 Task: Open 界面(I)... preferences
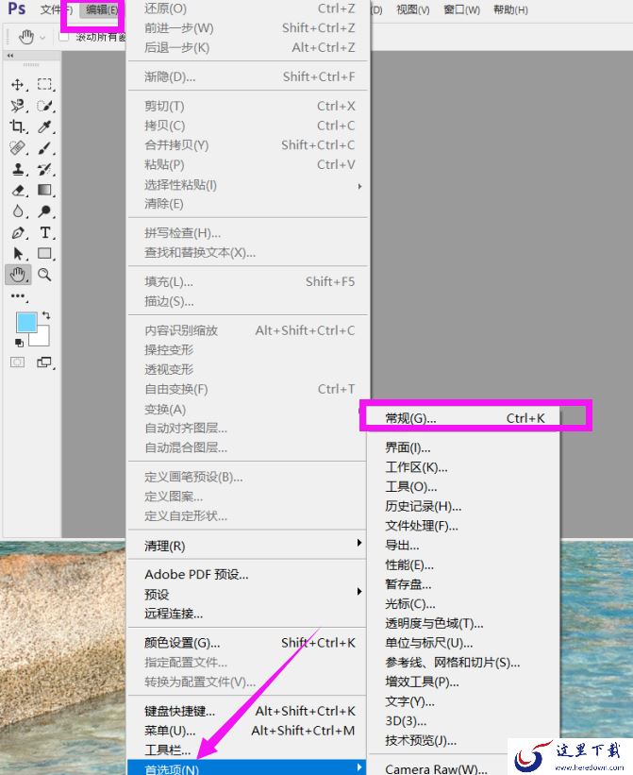(464, 447)
